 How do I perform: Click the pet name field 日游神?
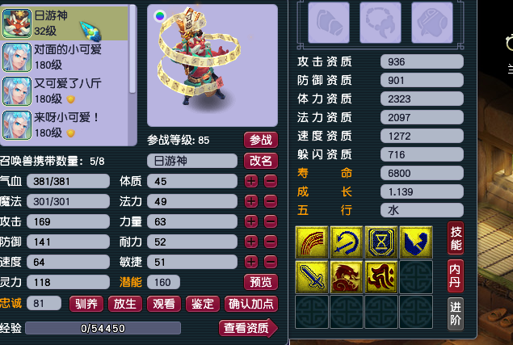pos(192,161)
